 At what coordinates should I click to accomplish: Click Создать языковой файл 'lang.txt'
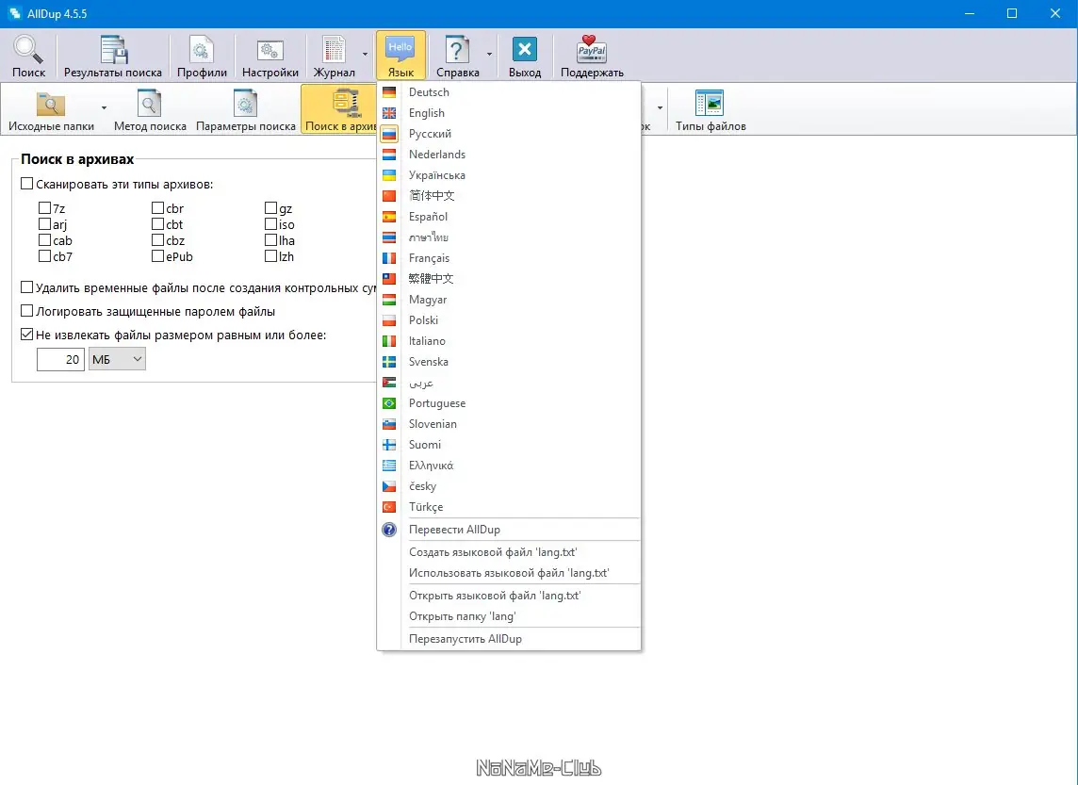(x=493, y=552)
